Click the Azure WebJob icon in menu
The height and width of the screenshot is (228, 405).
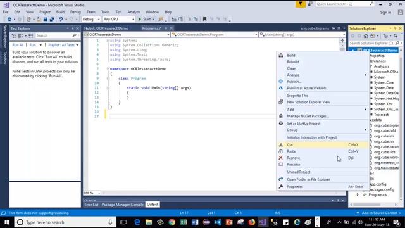coord(281,88)
